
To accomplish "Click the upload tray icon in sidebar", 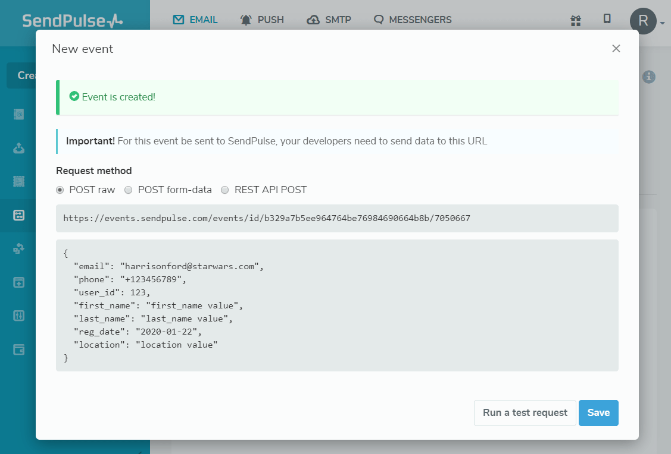I will click(19, 148).
